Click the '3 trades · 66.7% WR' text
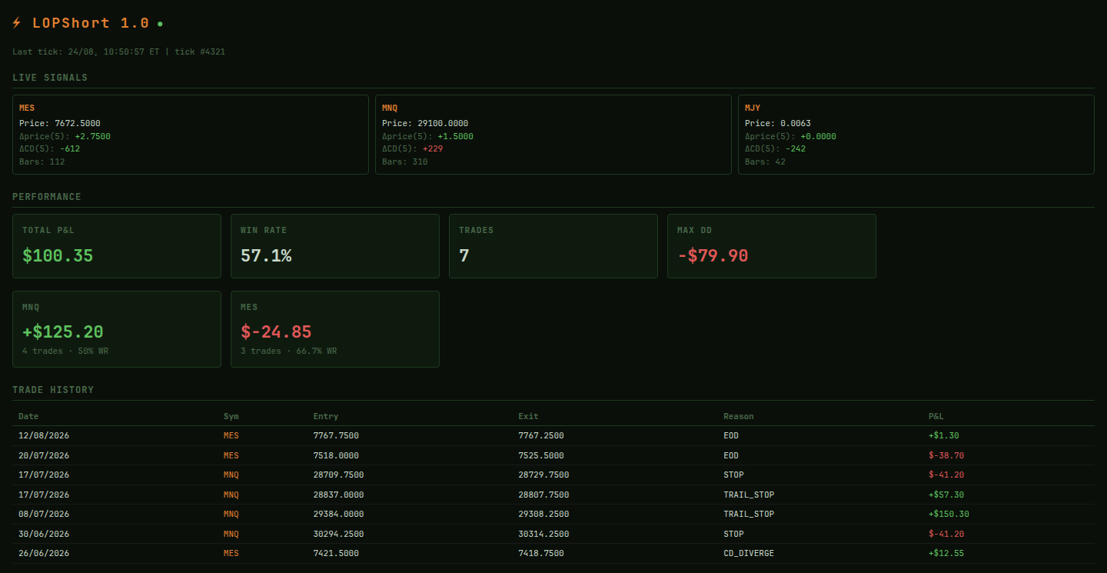1107x573 pixels. (288, 351)
